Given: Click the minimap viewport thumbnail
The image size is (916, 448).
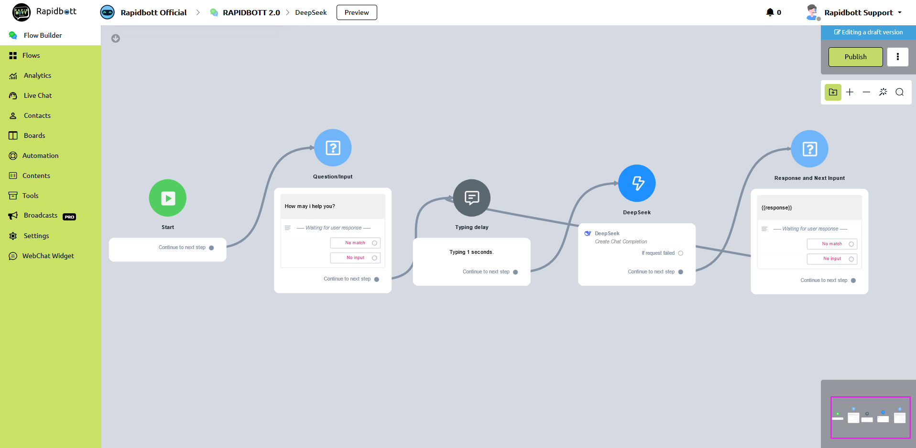Looking at the screenshot, I should [x=870, y=417].
